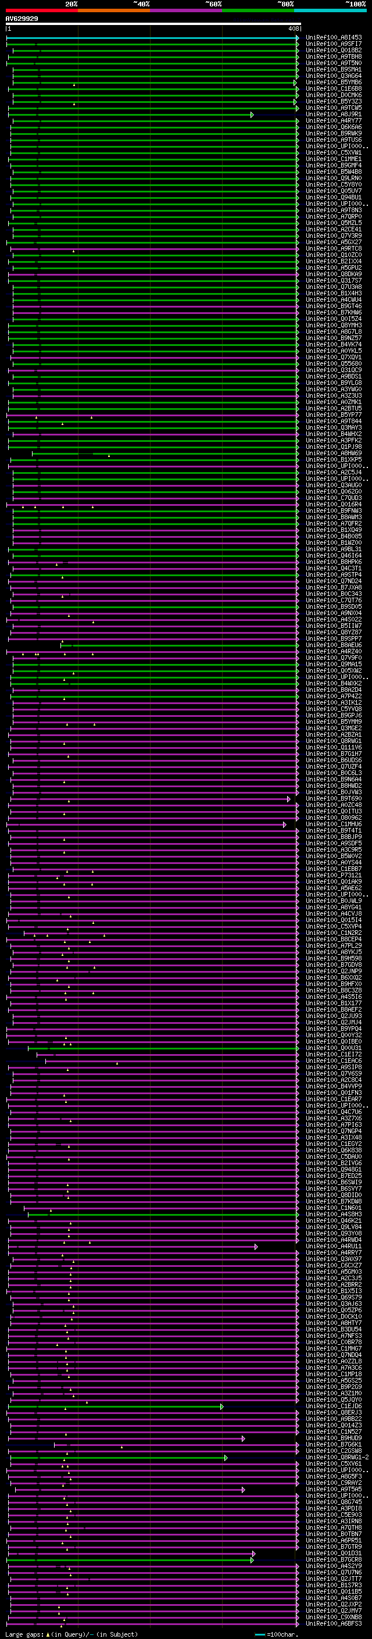Screen dimensions: 372x1639
Task: Select the query name AV629929
Action: [x=22, y=19]
